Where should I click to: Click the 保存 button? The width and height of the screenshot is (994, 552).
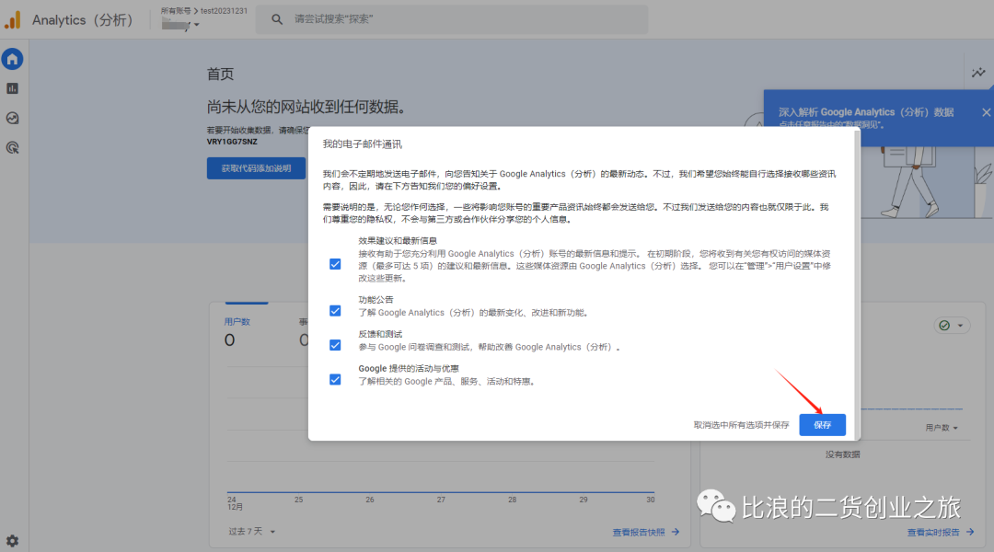822,425
